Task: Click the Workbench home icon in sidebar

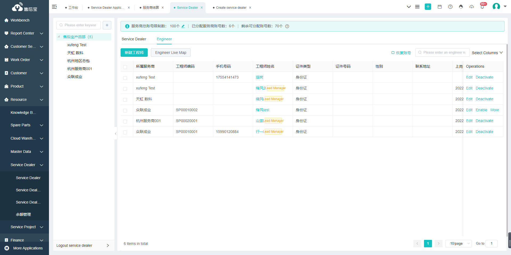Action: coord(6,20)
